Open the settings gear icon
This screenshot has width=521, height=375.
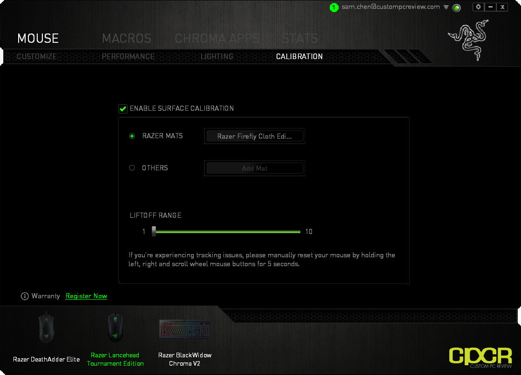click(x=478, y=7)
